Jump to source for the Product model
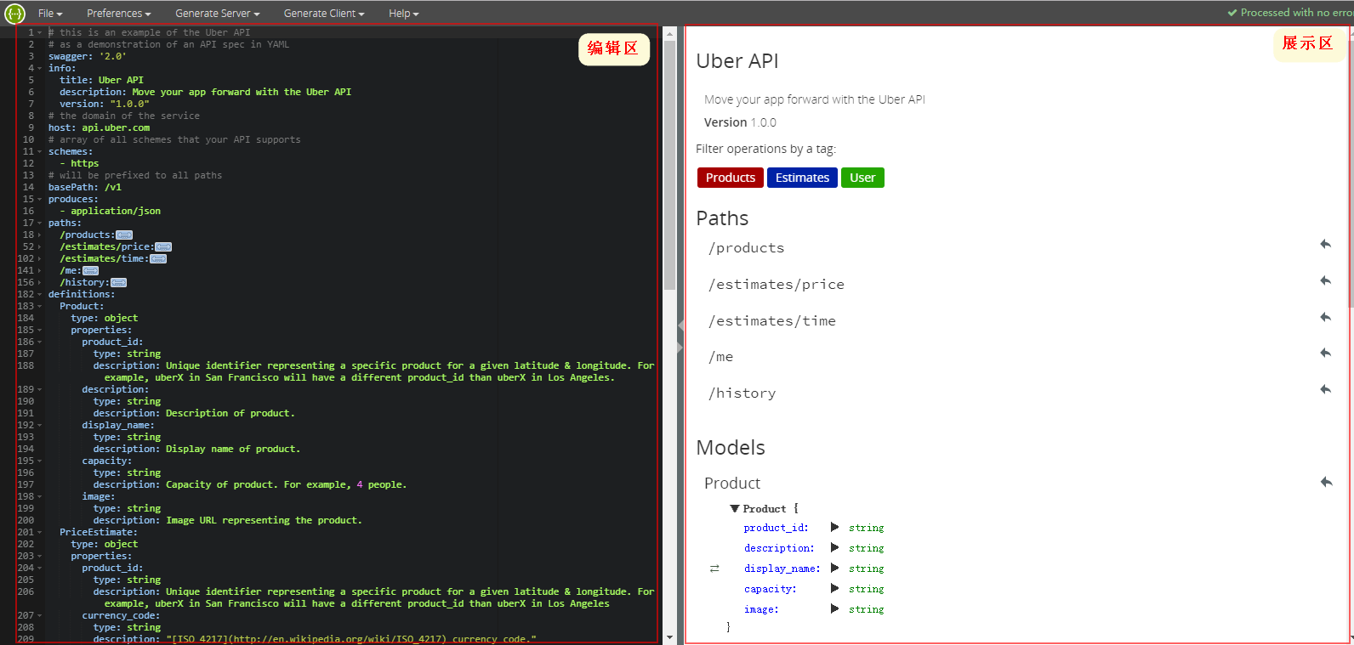This screenshot has width=1354, height=645. (1326, 483)
